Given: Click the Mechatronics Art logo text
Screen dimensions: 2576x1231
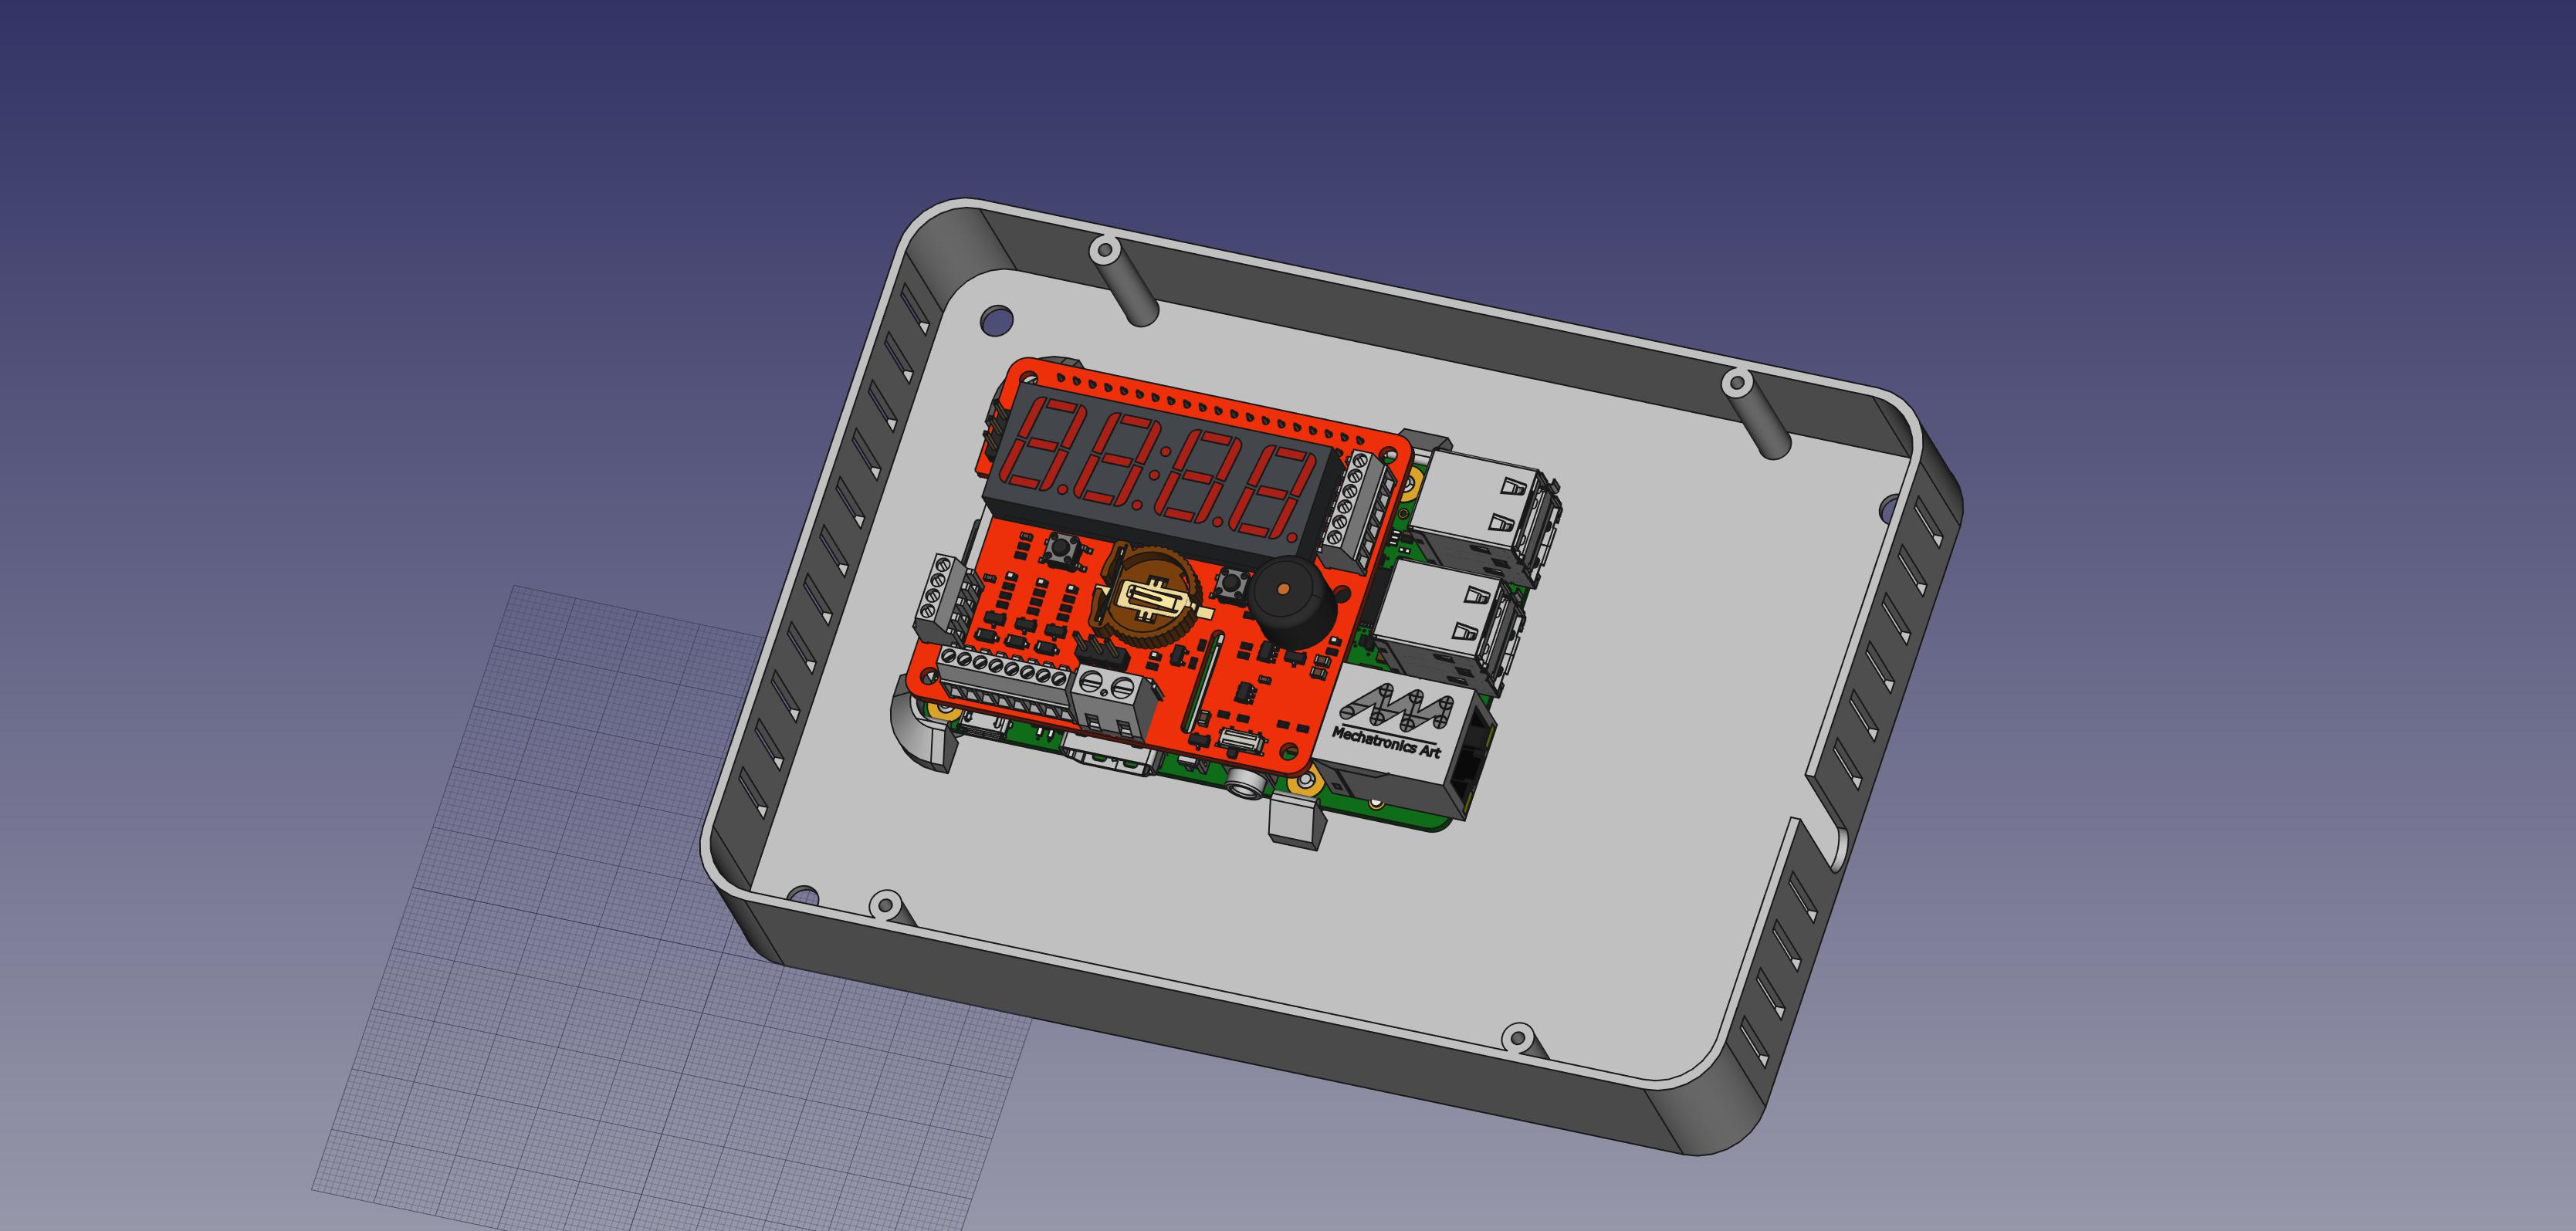Looking at the screenshot, I should tap(1388, 743).
